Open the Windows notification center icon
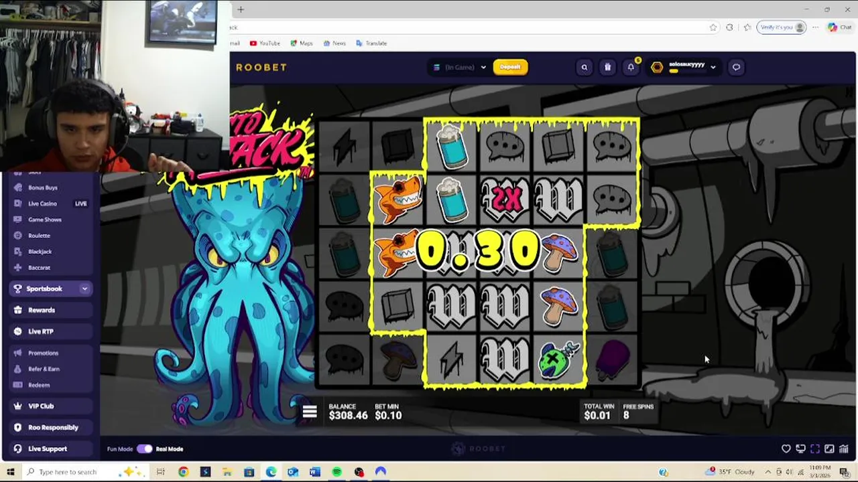This screenshot has height=482, width=858. click(x=844, y=472)
